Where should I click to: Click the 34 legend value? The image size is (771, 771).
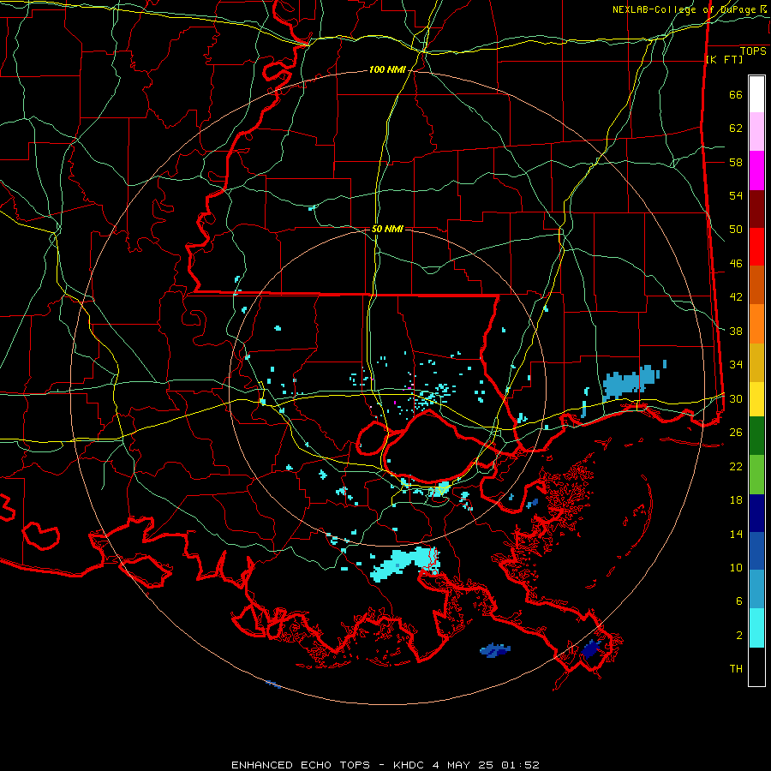click(x=736, y=365)
